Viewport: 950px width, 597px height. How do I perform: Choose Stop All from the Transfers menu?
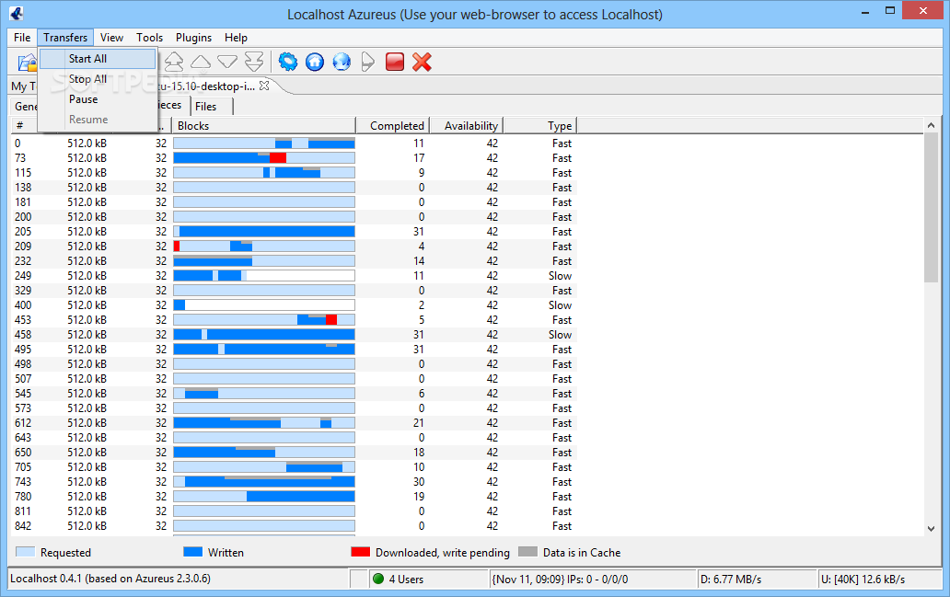[98, 79]
